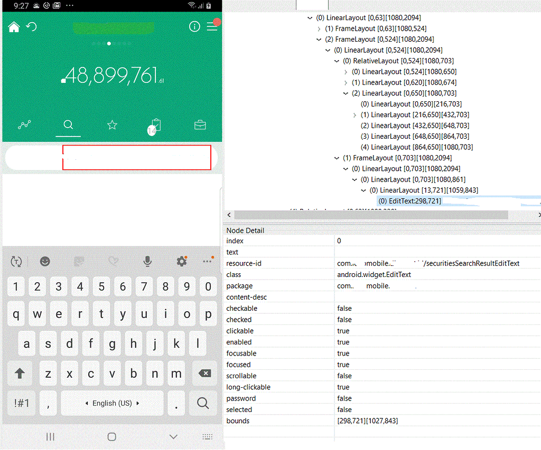Tap the keyboard translate icon

tap(16, 262)
